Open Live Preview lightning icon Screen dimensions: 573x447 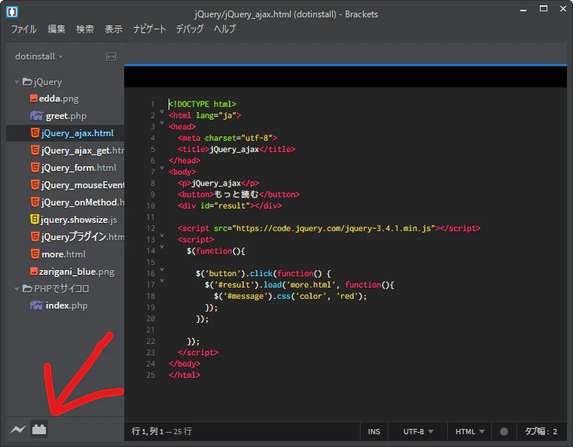click(18, 429)
